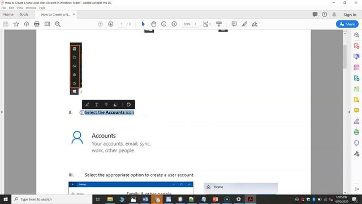The height and width of the screenshot is (204, 362).
Task: Open Edit PDF tool in sidebar
Action: click(x=356, y=67)
